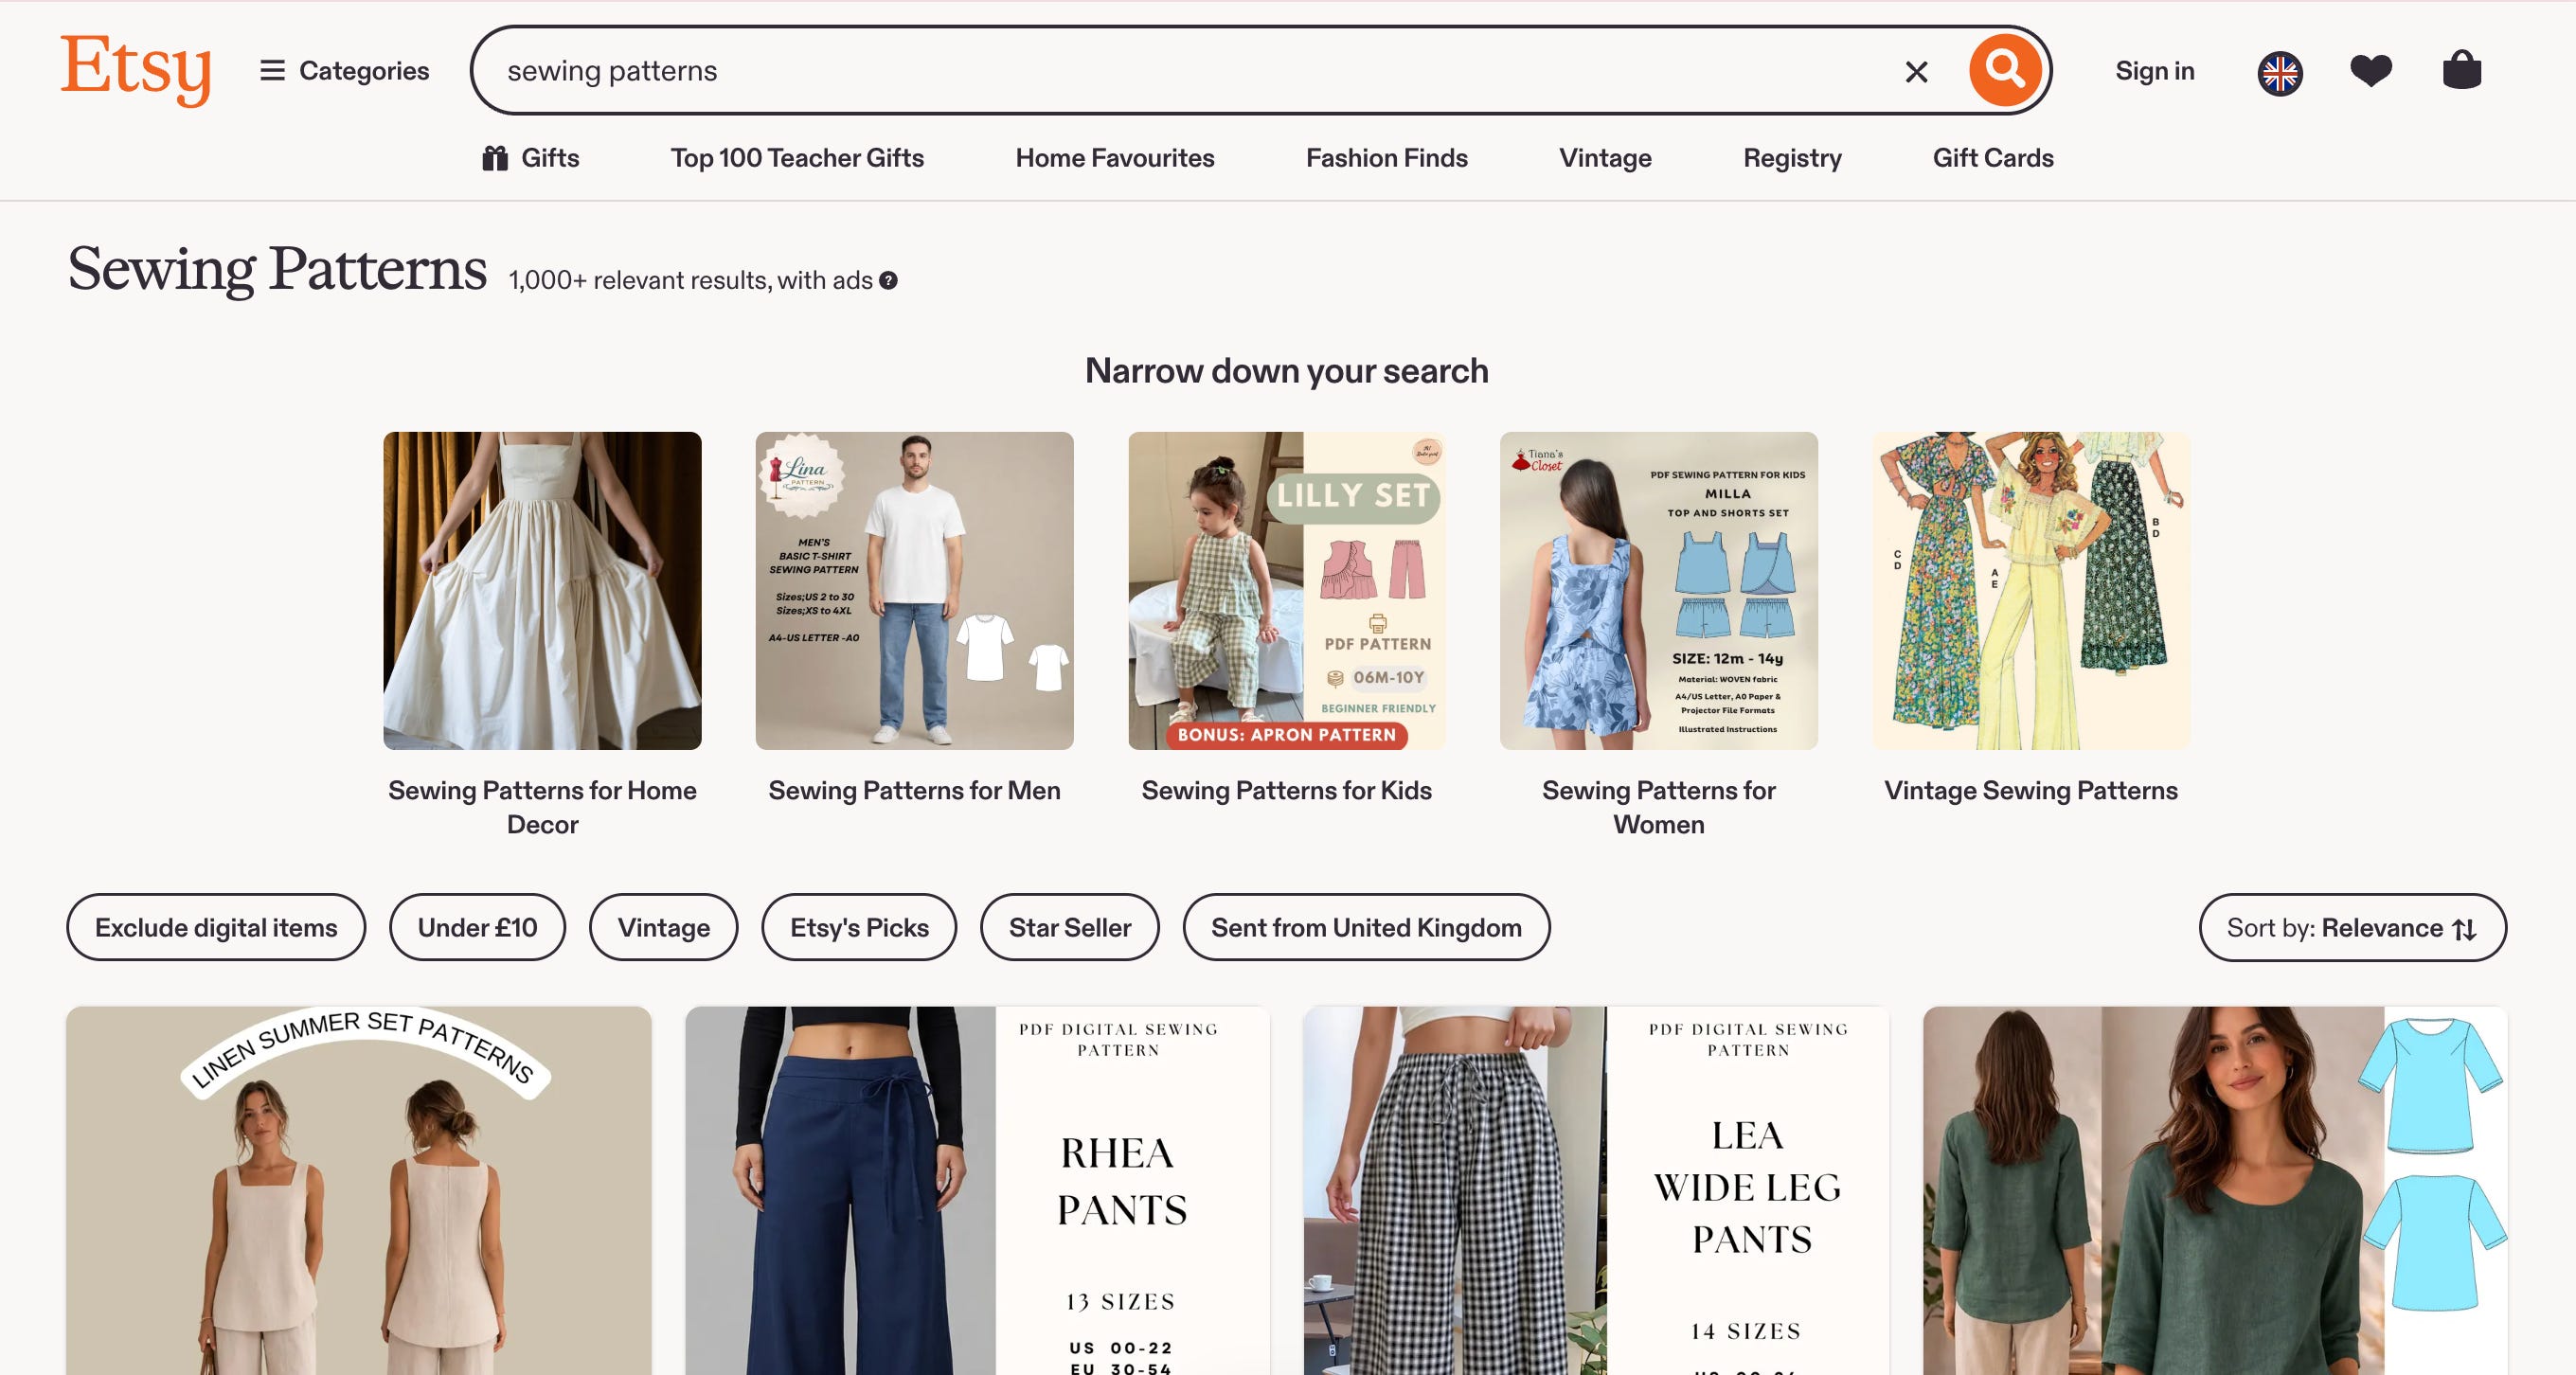Click the ads info question-mark icon

click(888, 281)
